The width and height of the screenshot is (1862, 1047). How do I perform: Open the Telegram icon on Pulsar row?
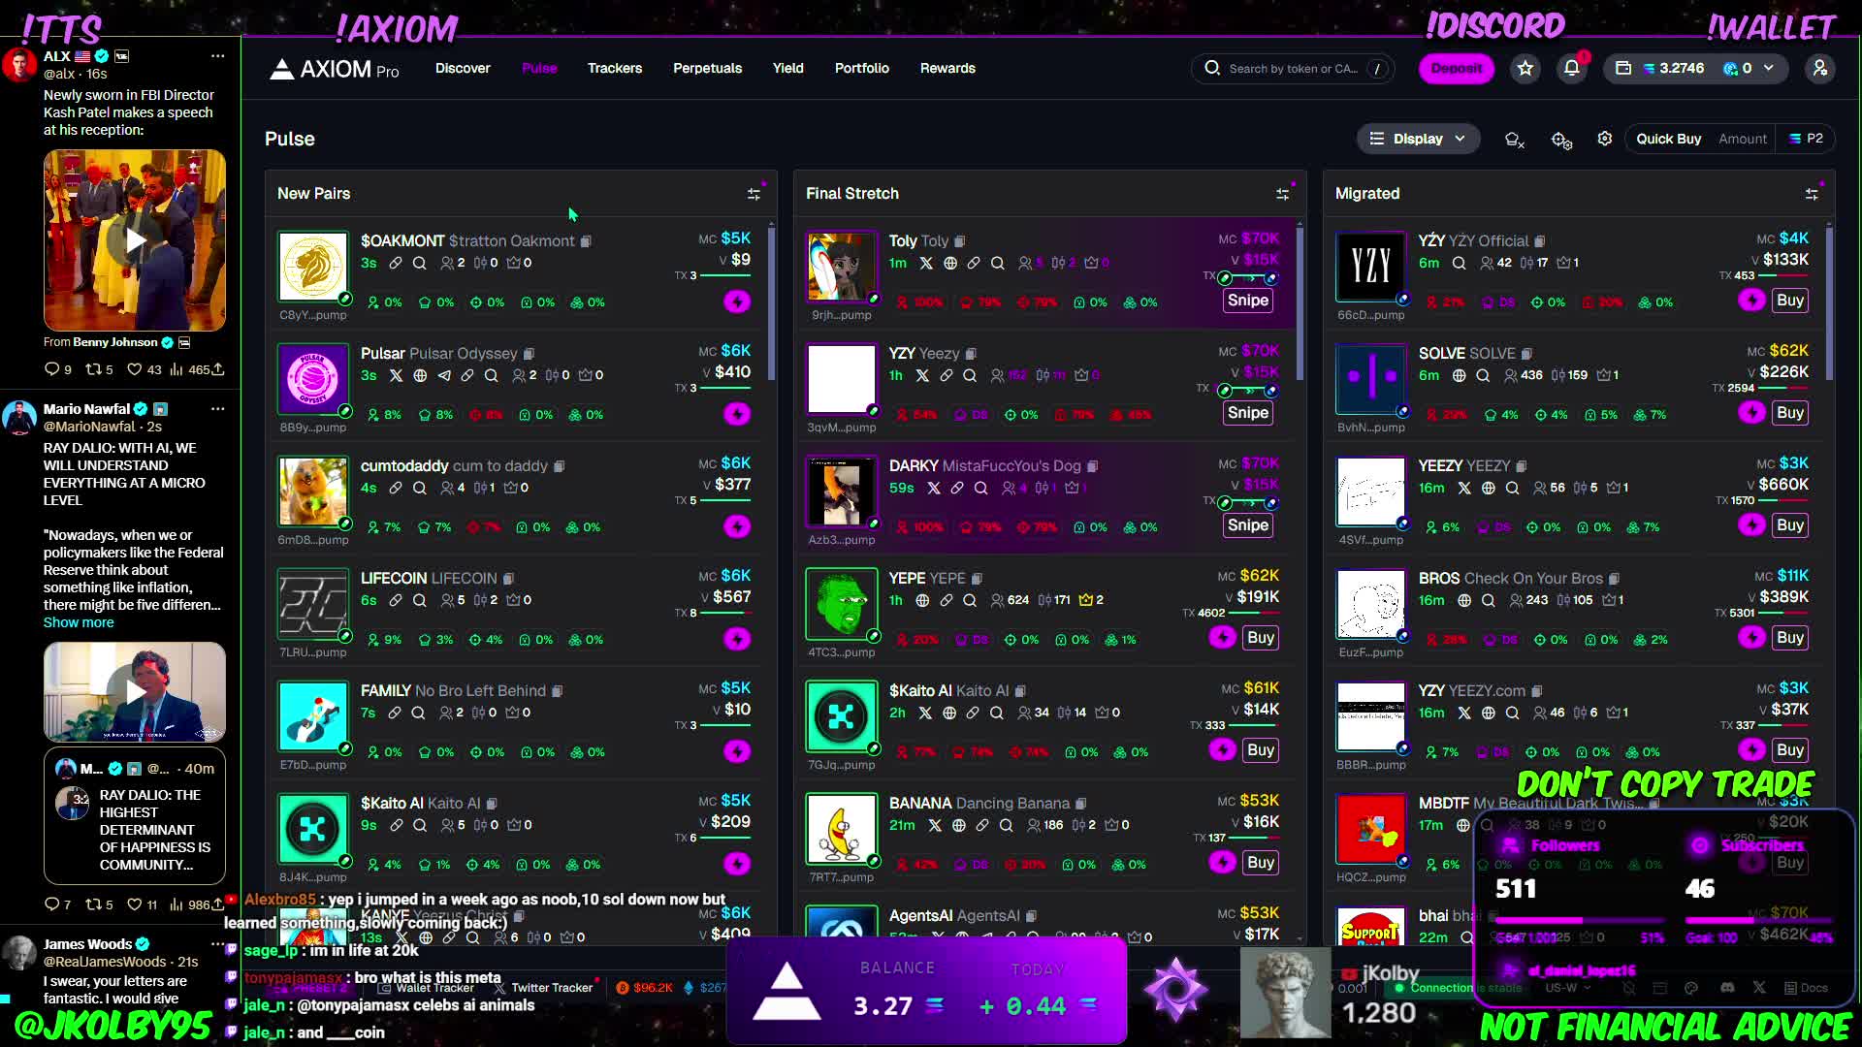click(x=444, y=375)
